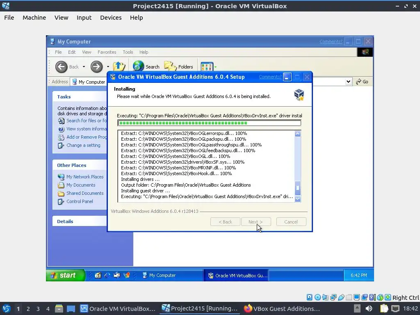420x315 pixels.
Task: Click the install log scroll down arrow
Action: [298, 199]
